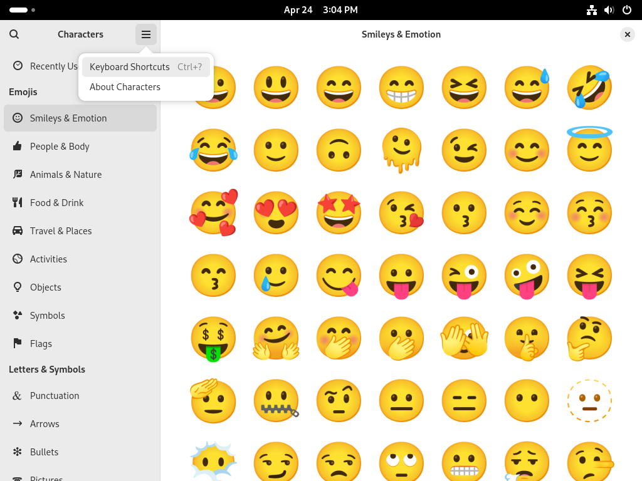Select the grimacing face emoji

tap(464, 462)
